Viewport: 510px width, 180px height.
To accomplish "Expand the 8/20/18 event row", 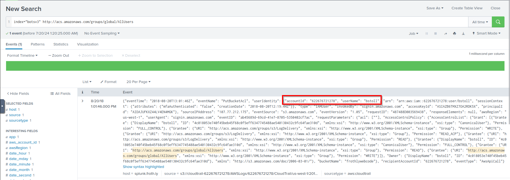I will point(82,101).
